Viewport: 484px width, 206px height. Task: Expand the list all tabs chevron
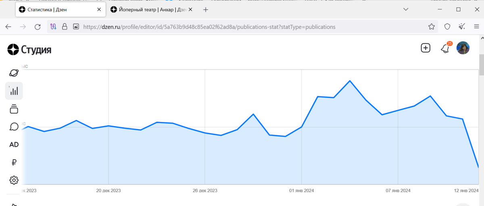coord(405,9)
